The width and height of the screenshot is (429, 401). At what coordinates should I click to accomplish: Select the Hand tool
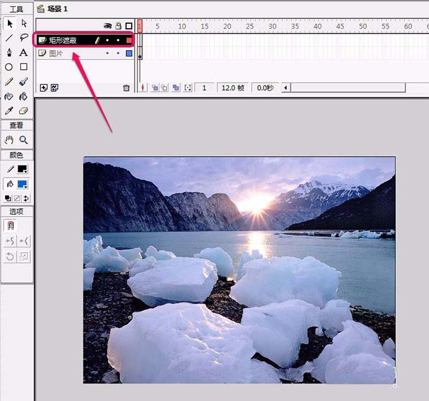(x=9, y=140)
